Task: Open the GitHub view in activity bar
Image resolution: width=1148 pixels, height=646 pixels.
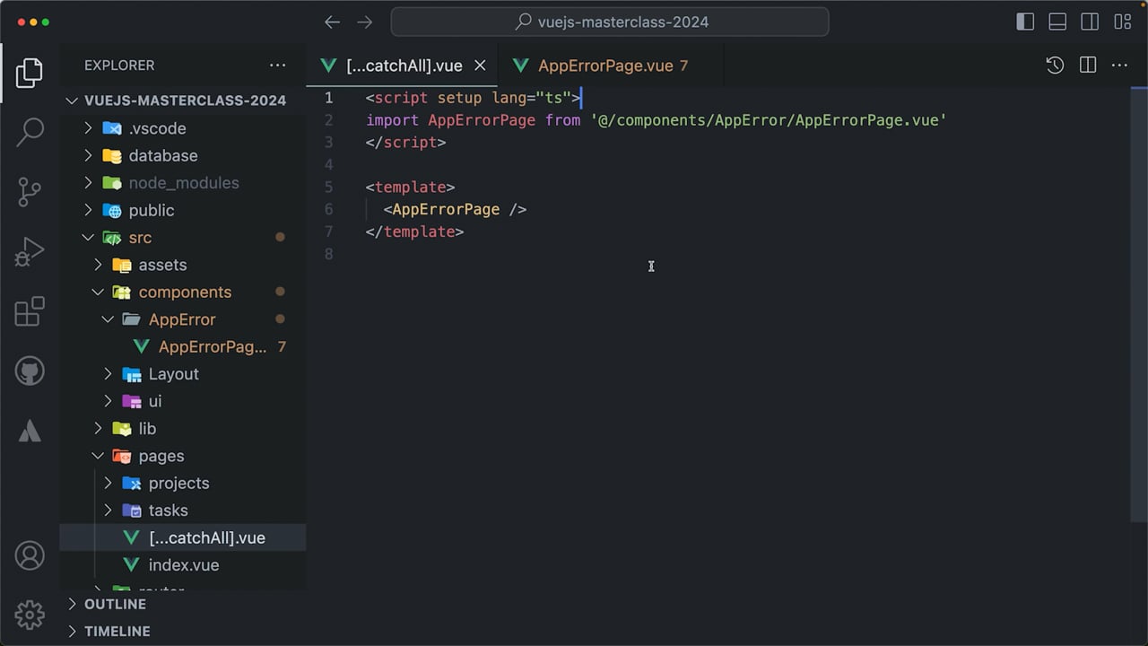Action: [30, 371]
